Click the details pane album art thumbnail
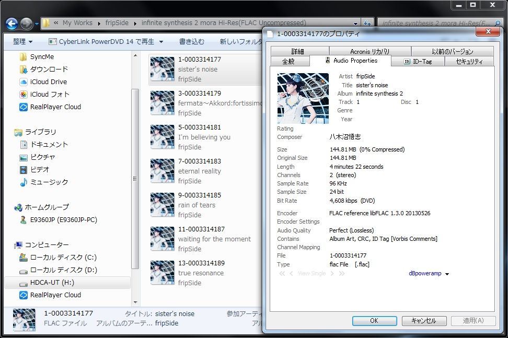Viewport: 508px width, 338px height. pos(24,320)
